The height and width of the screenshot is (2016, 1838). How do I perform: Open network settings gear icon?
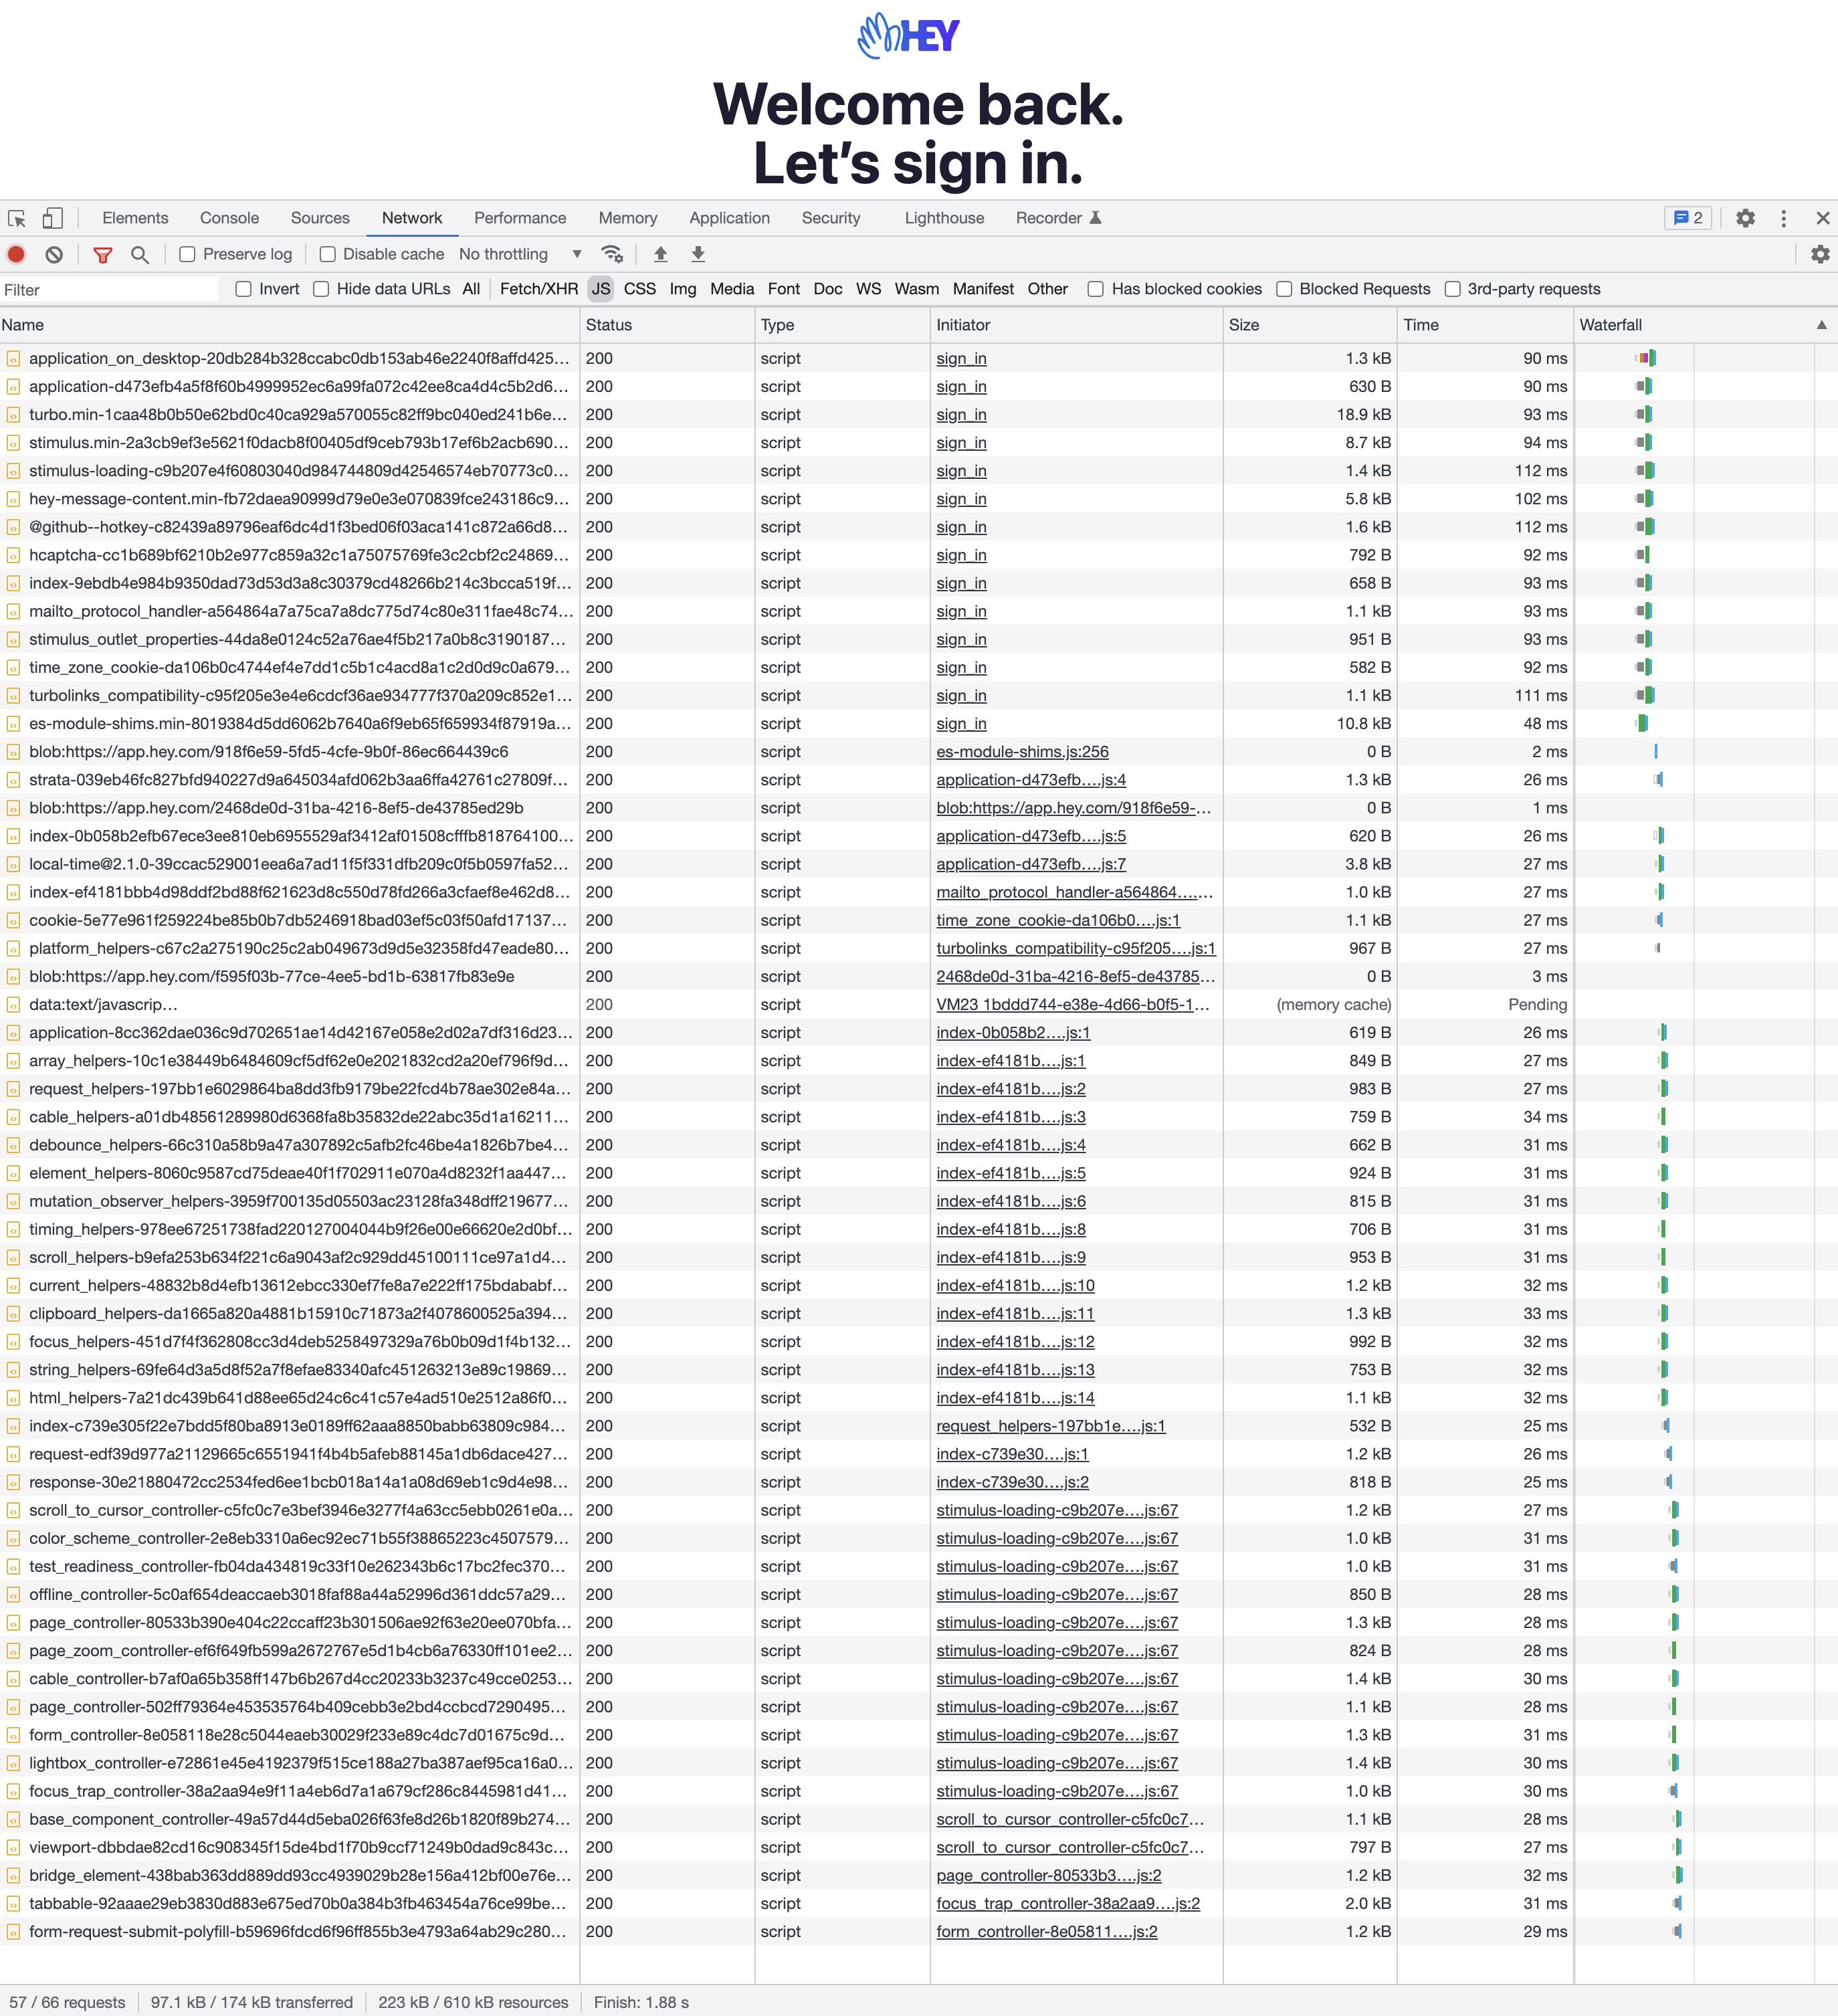coord(1820,254)
